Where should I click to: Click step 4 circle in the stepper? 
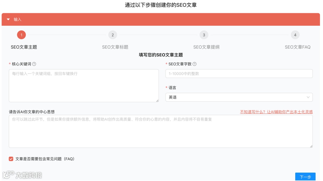pos(295,35)
